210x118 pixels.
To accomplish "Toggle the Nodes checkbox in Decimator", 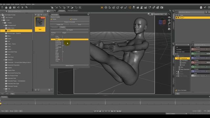I will coord(52,19).
